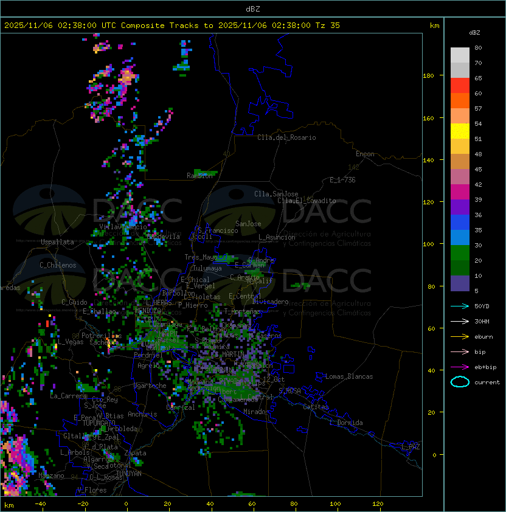Click the 'E_1-736' map label

(342, 180)
